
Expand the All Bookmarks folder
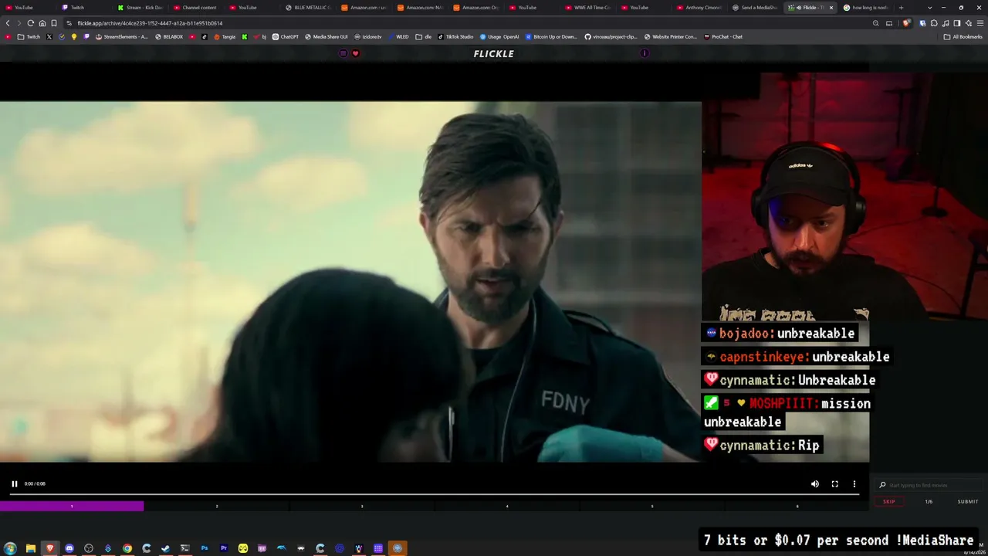pyautogui.click(x=963, y=36)
